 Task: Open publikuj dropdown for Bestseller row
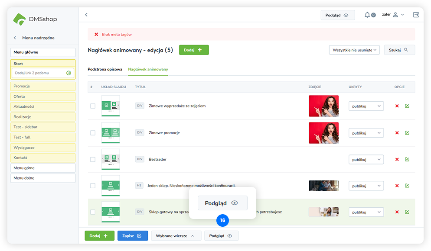366,159
